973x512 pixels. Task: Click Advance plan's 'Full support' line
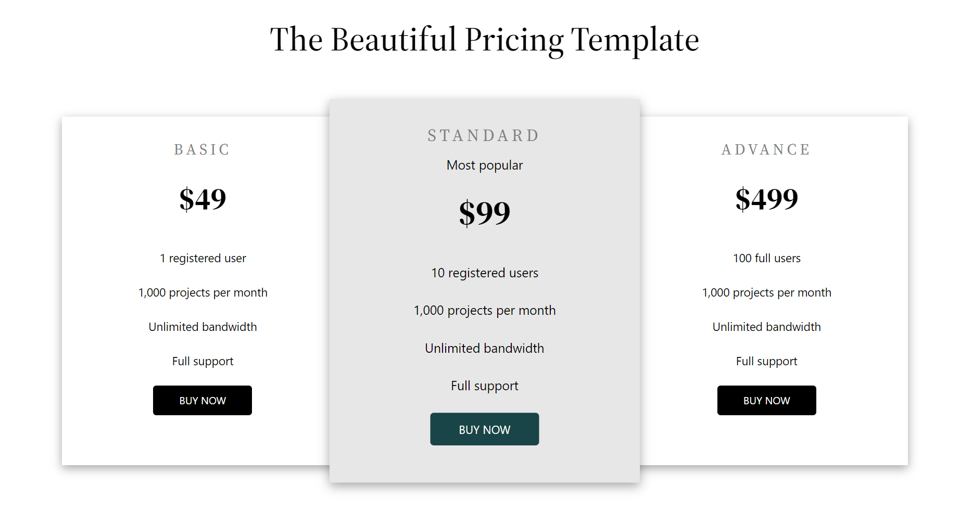(766, 361)
